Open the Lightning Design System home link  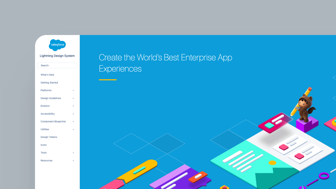57,56
